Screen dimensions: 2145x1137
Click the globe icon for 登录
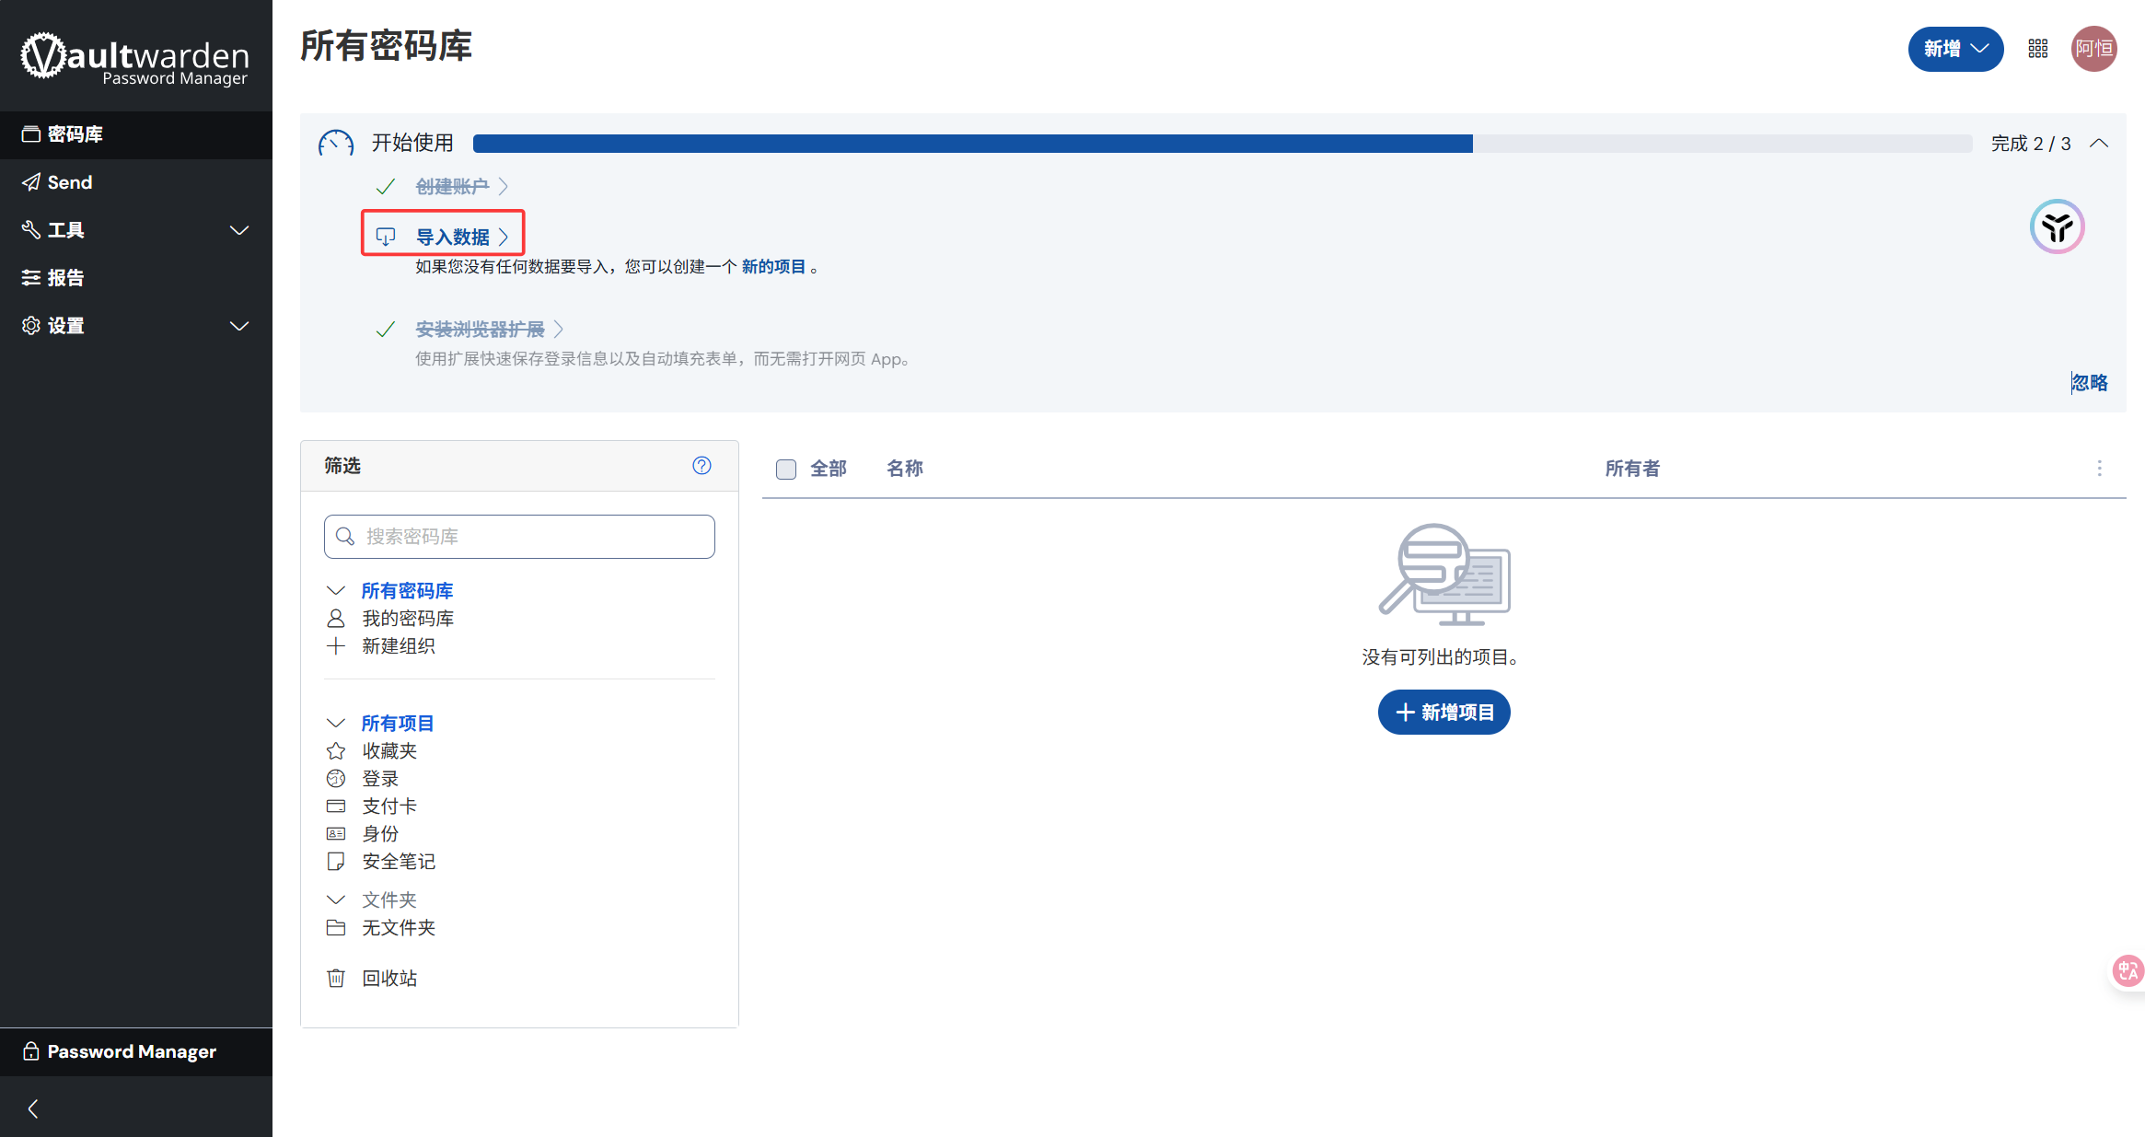[x=336, y=779]
